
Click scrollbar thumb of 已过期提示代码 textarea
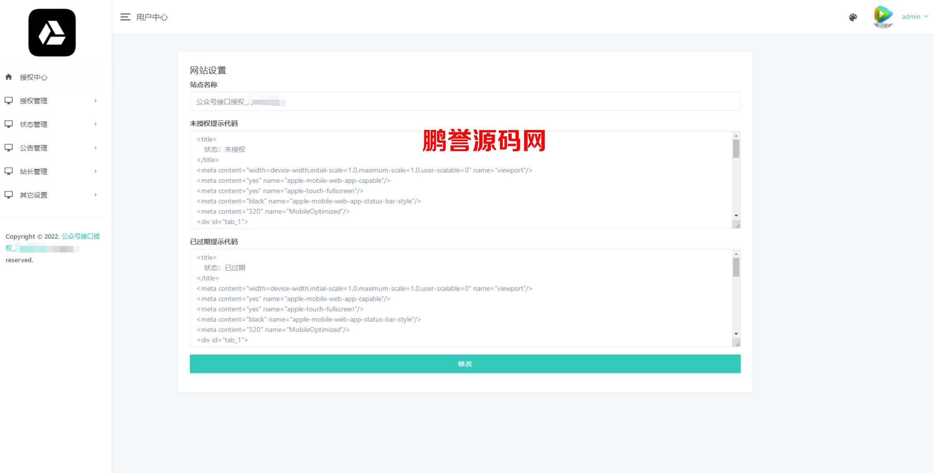[x=736, y=267]
